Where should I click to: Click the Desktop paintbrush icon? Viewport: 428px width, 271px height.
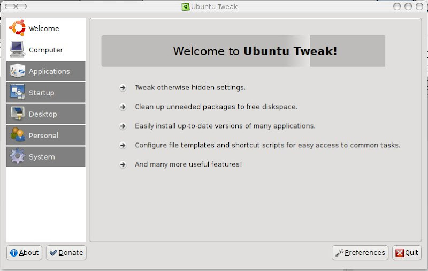pyautogui.click(x=18, y=114)
